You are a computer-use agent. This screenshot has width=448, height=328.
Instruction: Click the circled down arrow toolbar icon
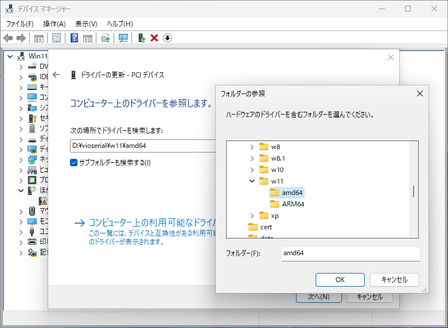click(167, 38)
